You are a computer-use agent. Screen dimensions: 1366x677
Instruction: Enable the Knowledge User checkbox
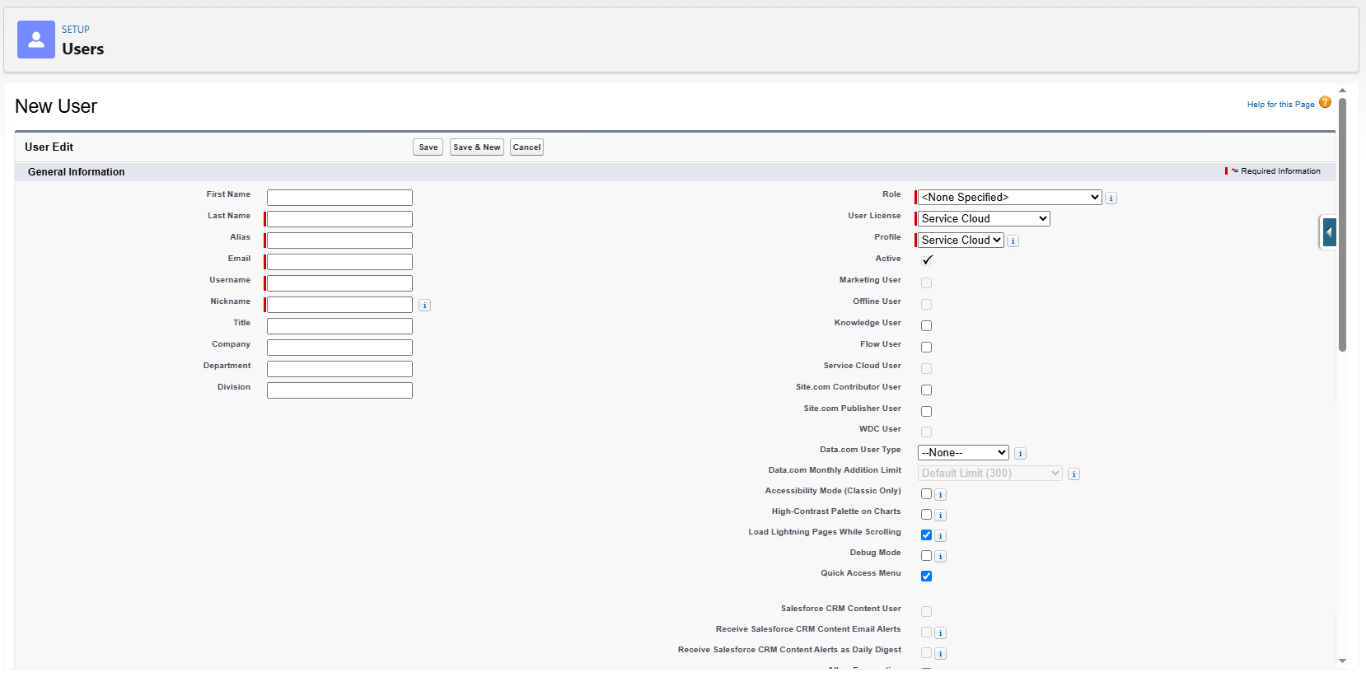pos(926,326)
